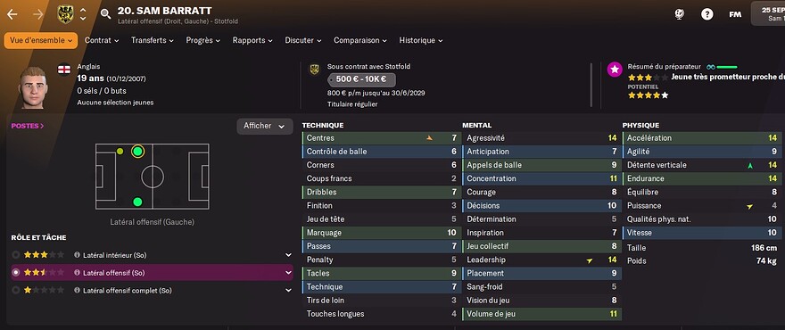Click the player face portrait

(x=34, y=87)
